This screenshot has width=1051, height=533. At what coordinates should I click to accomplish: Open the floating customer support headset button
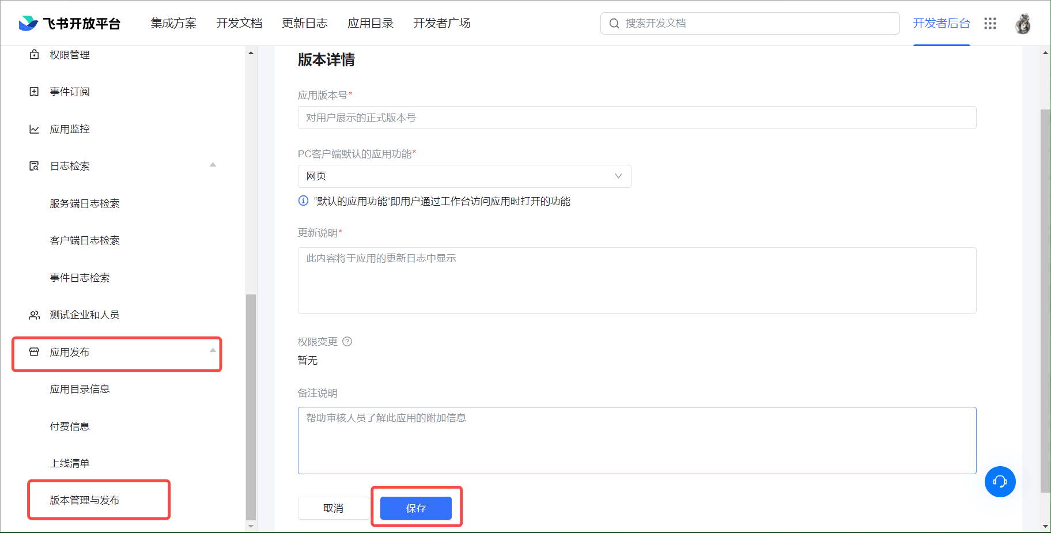pos(1000,482)
